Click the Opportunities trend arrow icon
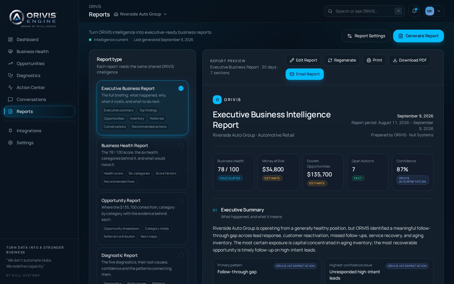This screenshot has width=454, height=284. (10, 63)
